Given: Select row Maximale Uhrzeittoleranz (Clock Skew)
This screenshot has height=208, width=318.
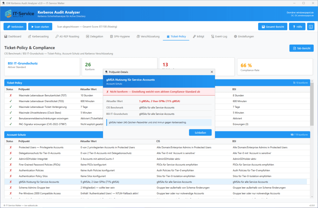Looking at the screenshot, I should coord(157,113).
